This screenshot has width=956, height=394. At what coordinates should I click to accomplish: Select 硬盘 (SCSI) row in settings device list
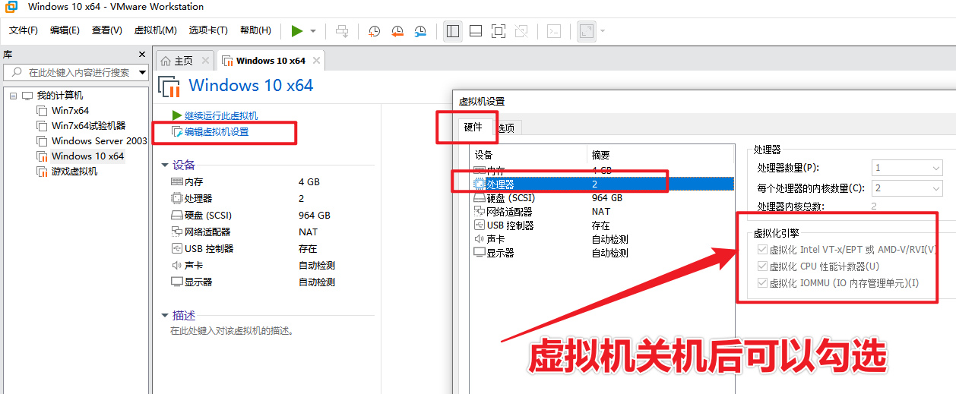pos(602,198)
